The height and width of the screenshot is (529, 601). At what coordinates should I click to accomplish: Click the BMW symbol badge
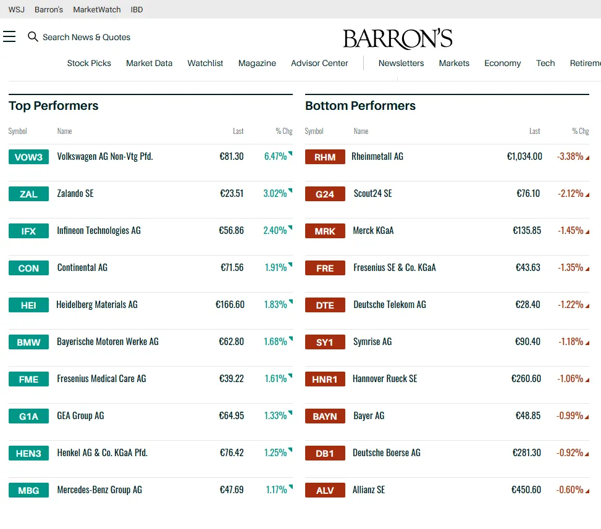(x=29, y=342)
